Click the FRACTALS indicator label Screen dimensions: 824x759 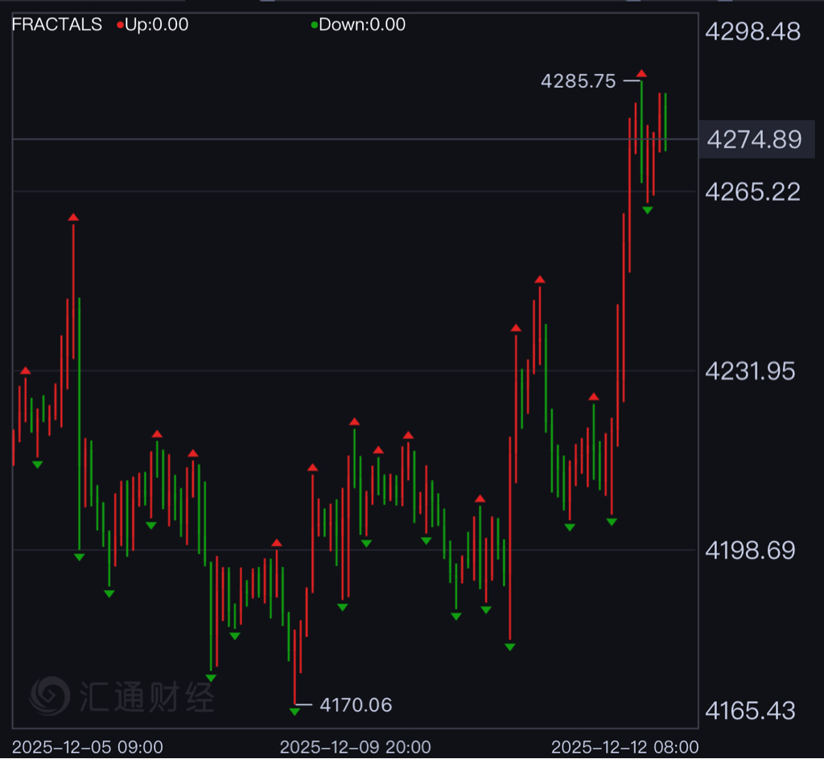(57, 25)
